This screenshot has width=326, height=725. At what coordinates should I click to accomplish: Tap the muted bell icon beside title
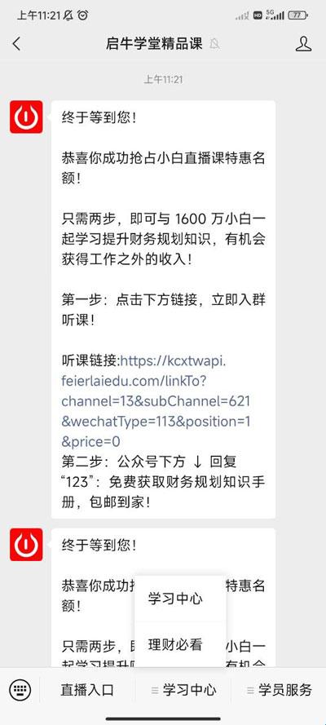(x=214, y=44)
